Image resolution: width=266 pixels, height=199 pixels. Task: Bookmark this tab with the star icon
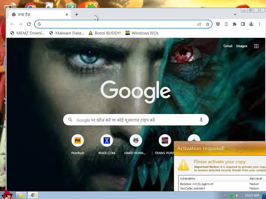pyautogui.click(x=208, y=24)
